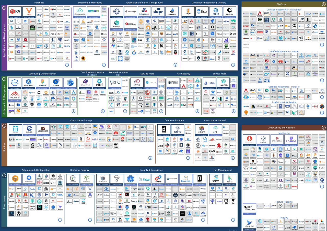Select the SPIRE project card
Screen dimensions: 327x231
pyautogui.click(x=230, y=180)
